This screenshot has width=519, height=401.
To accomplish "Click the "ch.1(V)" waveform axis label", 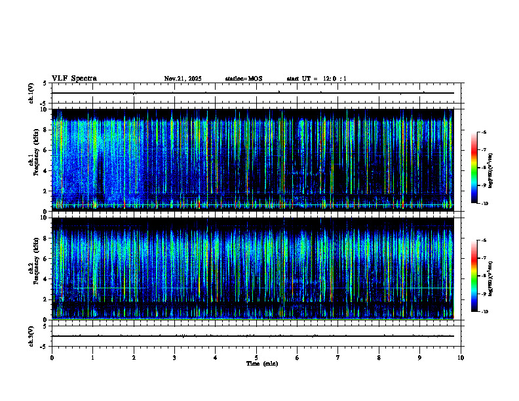I will [31, 93].
